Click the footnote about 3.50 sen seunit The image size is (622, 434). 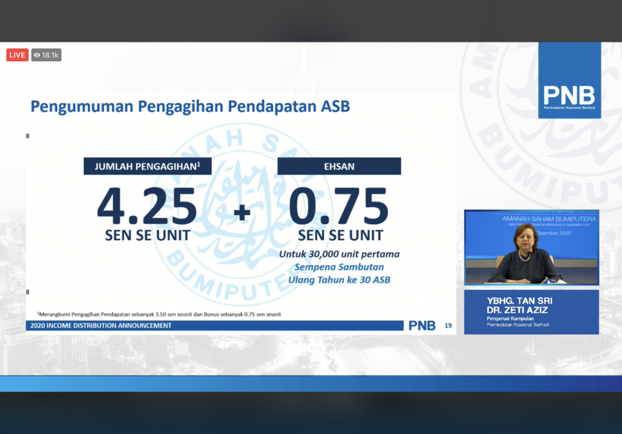[x=159, y=314]
